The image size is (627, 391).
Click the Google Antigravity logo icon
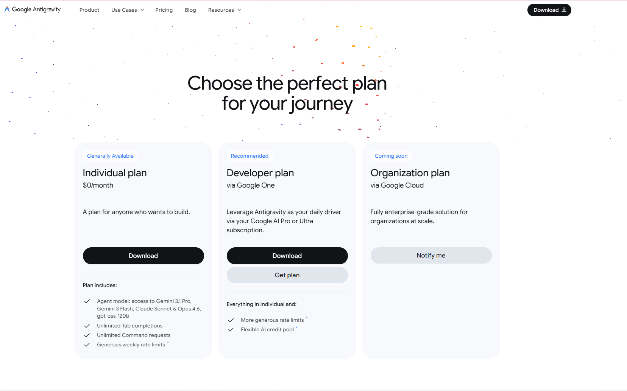pos(7,9)
